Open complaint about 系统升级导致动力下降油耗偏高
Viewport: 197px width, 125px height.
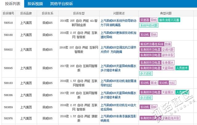(x=118, y=23)
